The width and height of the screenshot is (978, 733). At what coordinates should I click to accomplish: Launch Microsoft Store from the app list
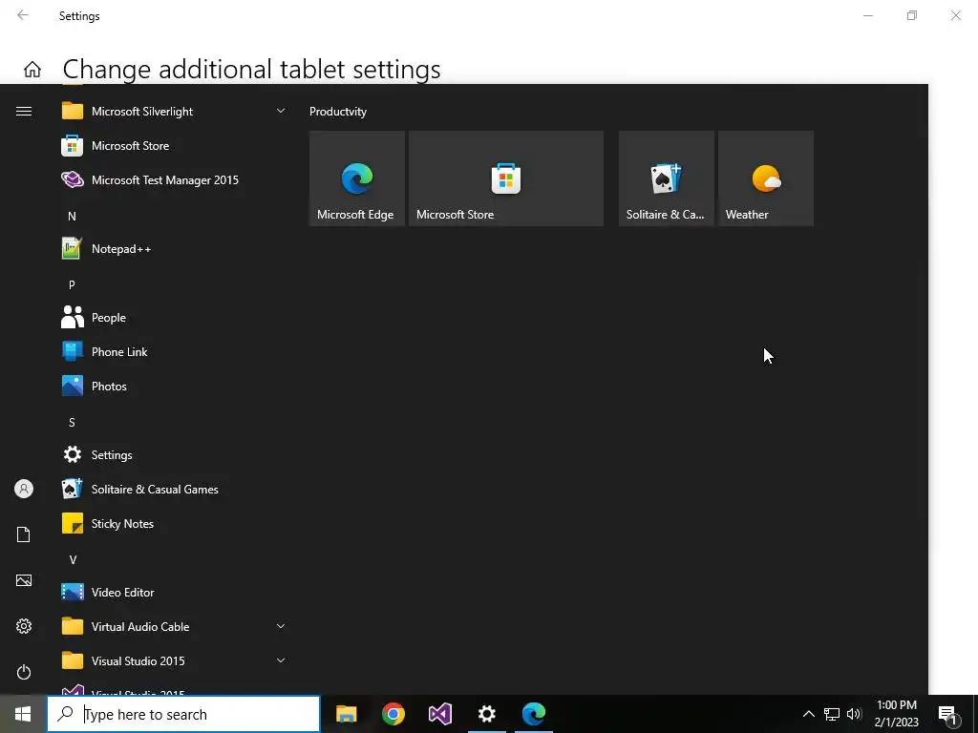click(174, 146)
